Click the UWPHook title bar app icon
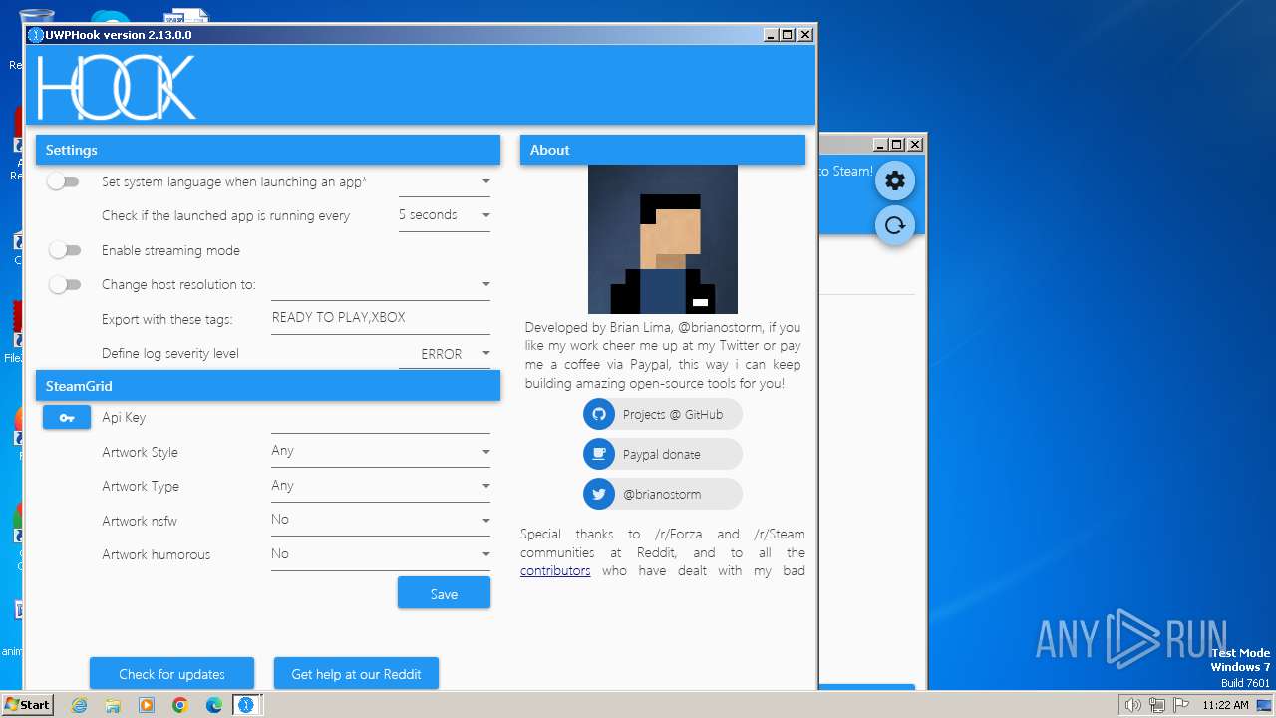The width and height of the screenshot is (1276, 718). point(36,35)
